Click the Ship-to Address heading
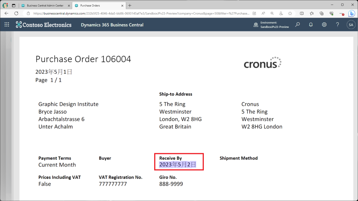Viewport: 358px width, 201px height. 176,94
